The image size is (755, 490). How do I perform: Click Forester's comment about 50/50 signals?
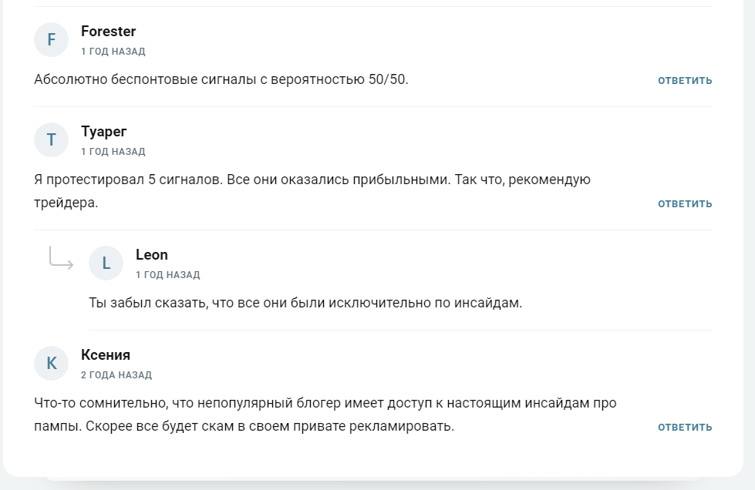pos(221,79)
